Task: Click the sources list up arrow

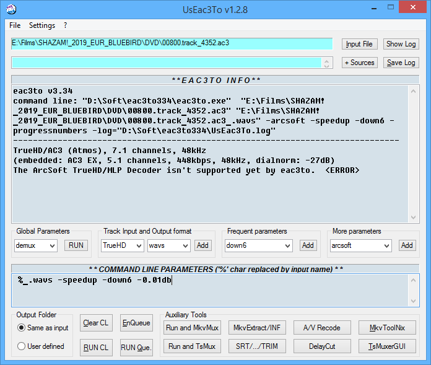Action: pyautogui.click(x=326, y=60)
